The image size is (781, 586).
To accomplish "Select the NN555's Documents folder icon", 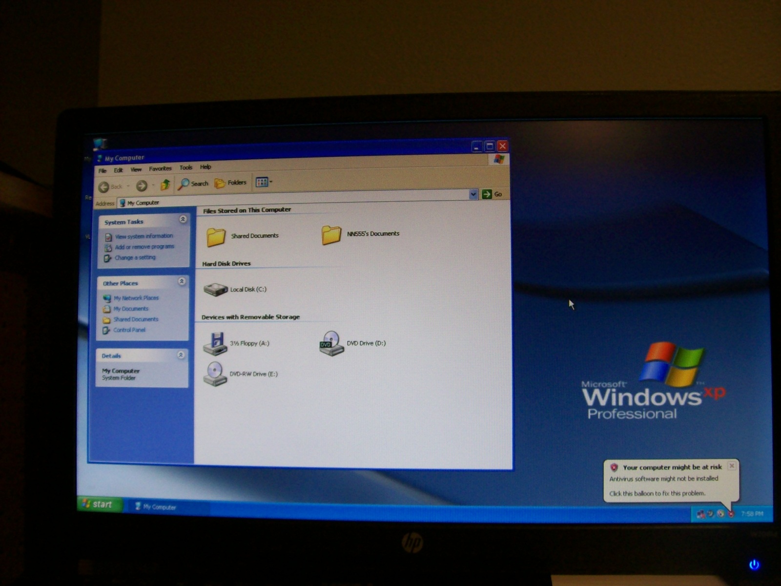I will 331,235.
